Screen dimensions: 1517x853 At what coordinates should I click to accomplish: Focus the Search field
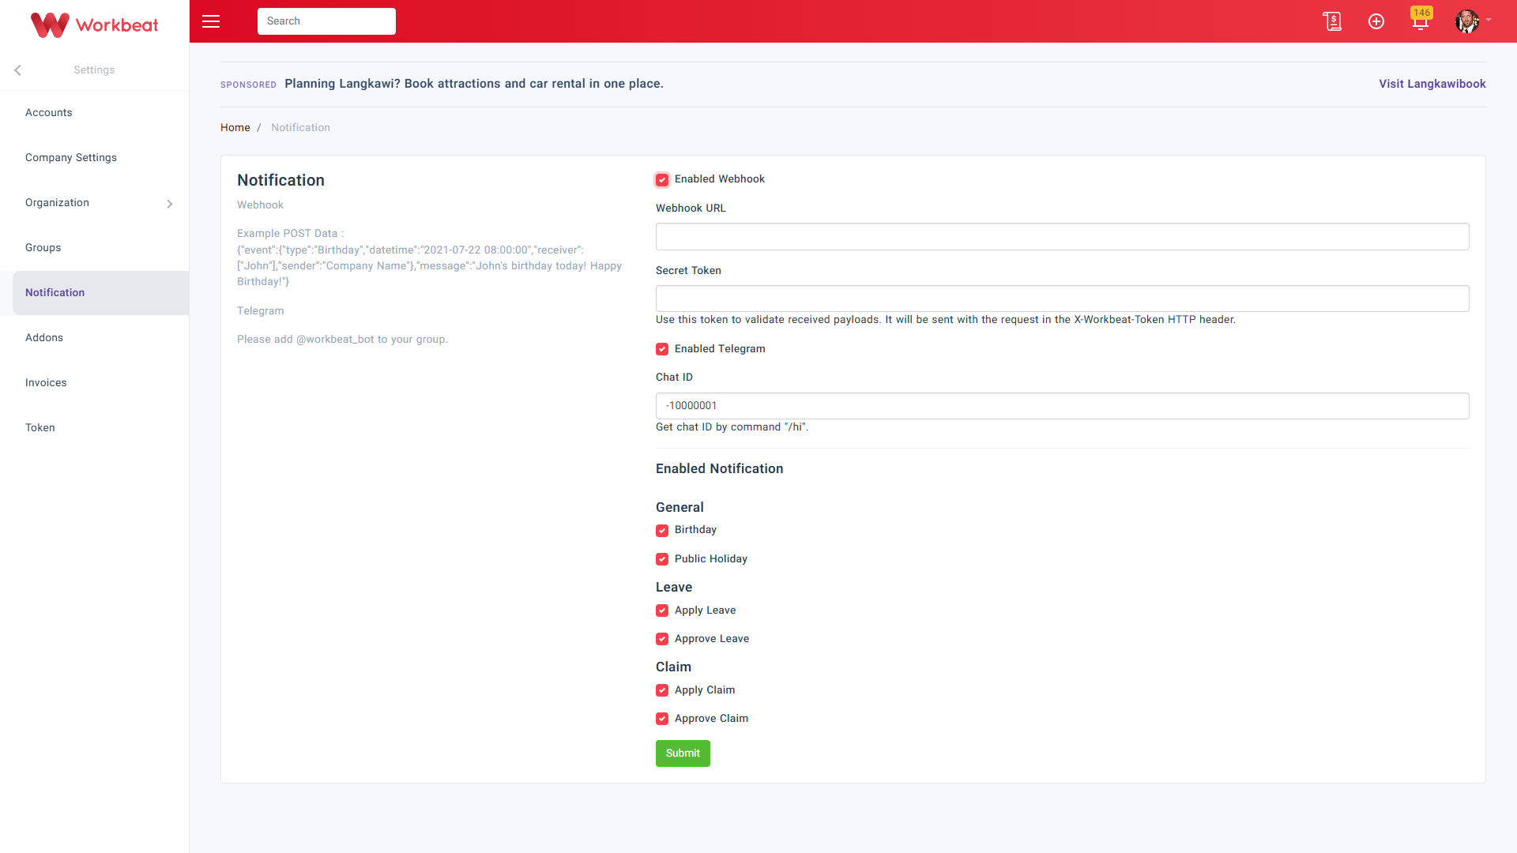click(x=326, y=21)
